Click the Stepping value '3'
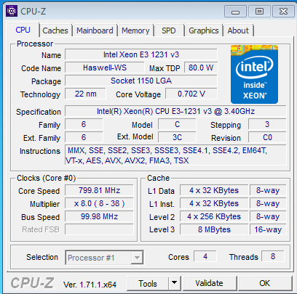The width and height of the screenshot is (297, 294). [x=267, y=124]
